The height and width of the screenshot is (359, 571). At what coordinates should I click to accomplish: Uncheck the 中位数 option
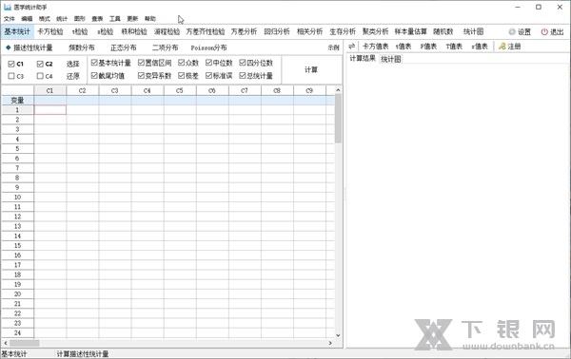(x=208, y=63)
